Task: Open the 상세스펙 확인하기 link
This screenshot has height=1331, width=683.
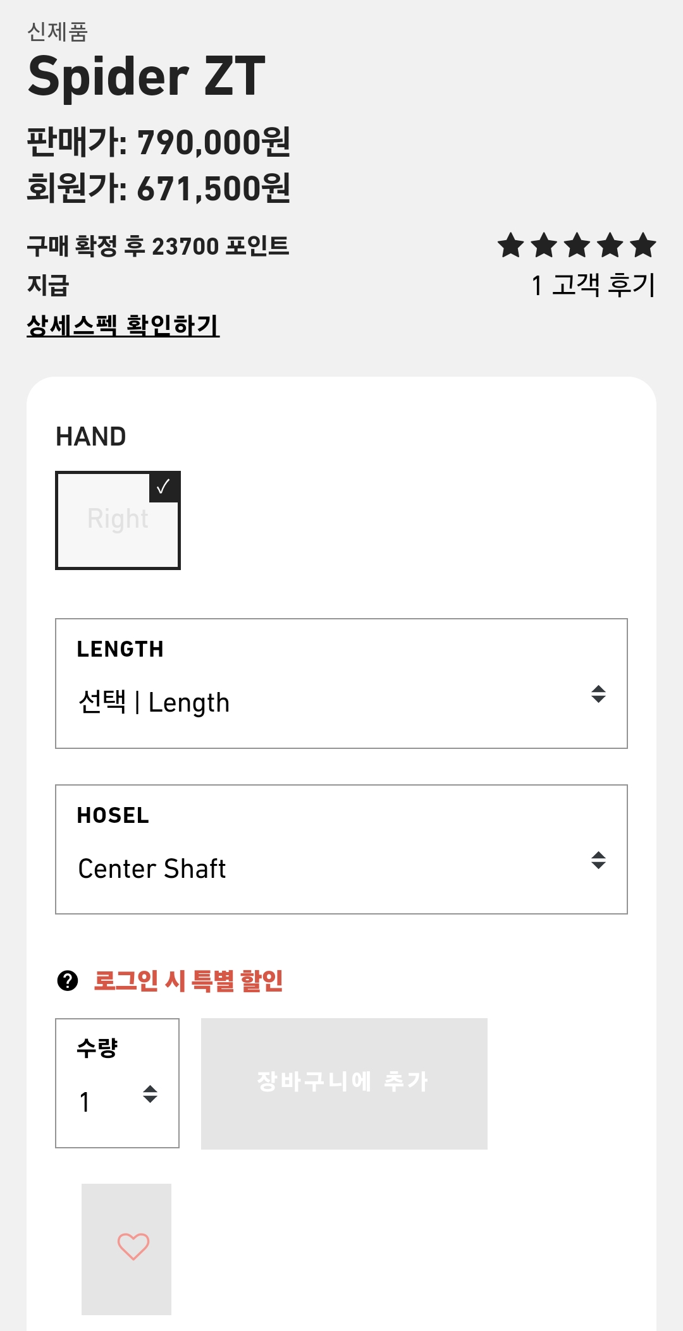Action: [x=123, y=325]
